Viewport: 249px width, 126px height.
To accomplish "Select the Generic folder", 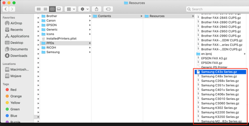I will pyautogui.click(x=66, y=29).
